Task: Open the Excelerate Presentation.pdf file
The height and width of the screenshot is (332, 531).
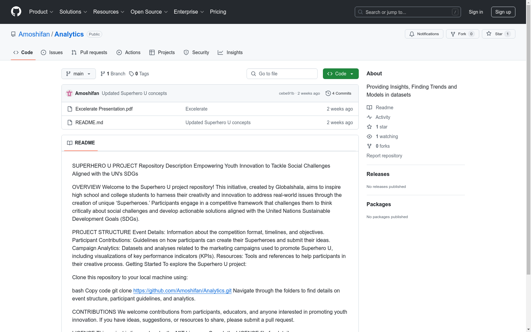Action: point(104,109)
